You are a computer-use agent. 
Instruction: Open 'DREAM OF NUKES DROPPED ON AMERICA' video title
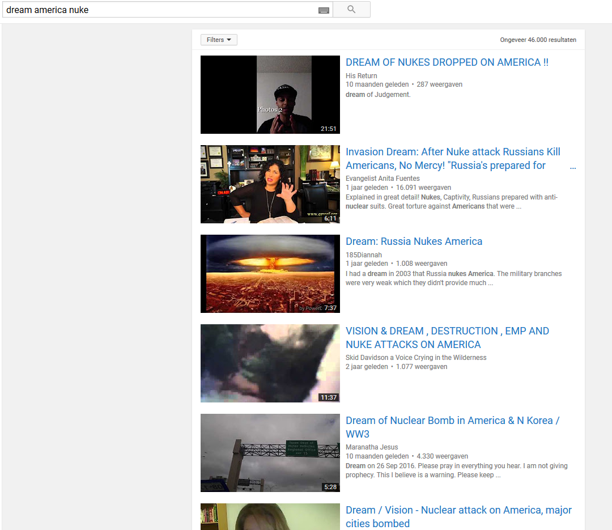coord(447,62)
